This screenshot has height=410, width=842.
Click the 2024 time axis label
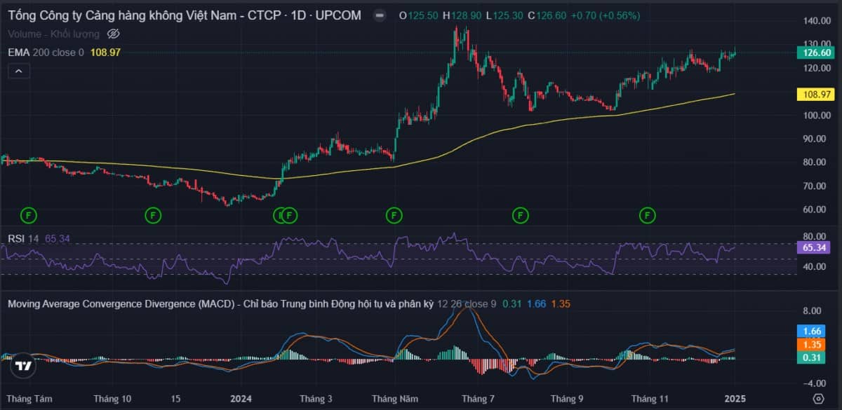point(241,399)
